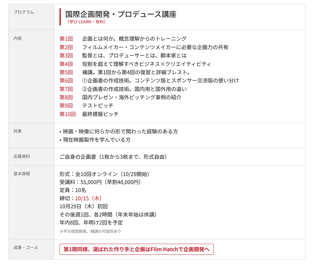Click the red 第1回 label
The width and height of the screenshot is (314, 267).
click(x=66, y=39)
